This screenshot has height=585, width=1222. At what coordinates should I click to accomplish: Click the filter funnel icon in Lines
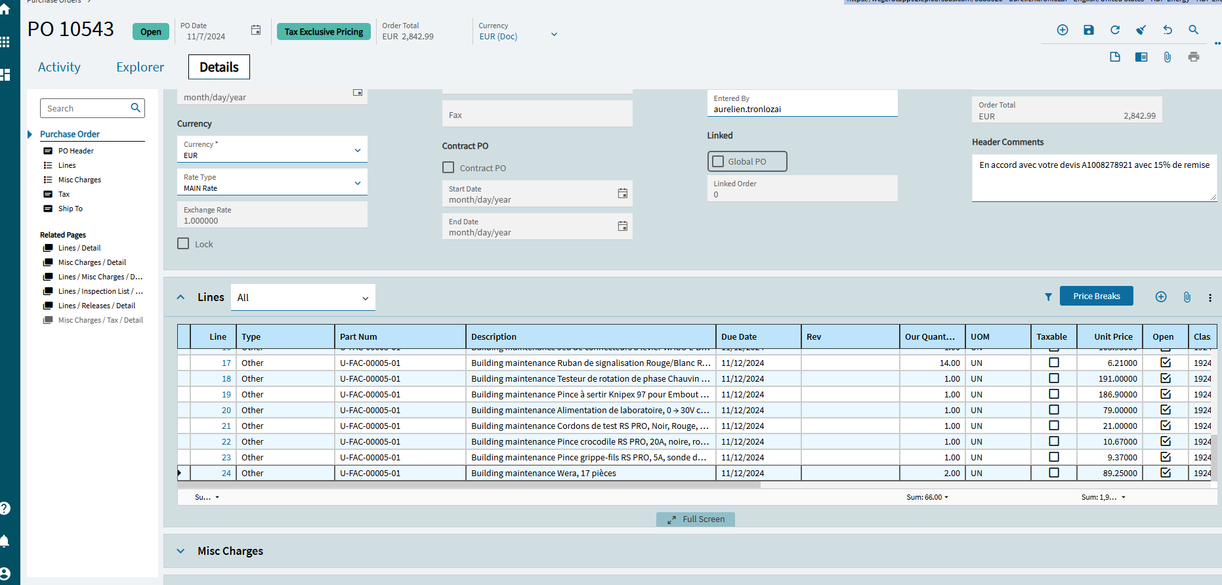1048,297
